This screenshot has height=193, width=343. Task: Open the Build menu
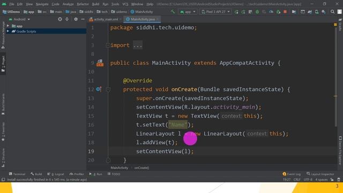coord(95,4)
